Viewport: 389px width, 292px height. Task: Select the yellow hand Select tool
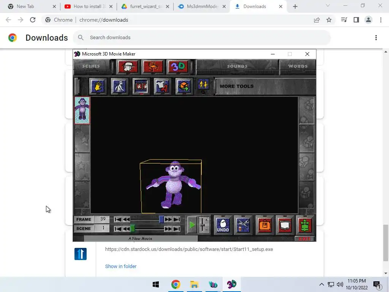[x=98, y=86]
